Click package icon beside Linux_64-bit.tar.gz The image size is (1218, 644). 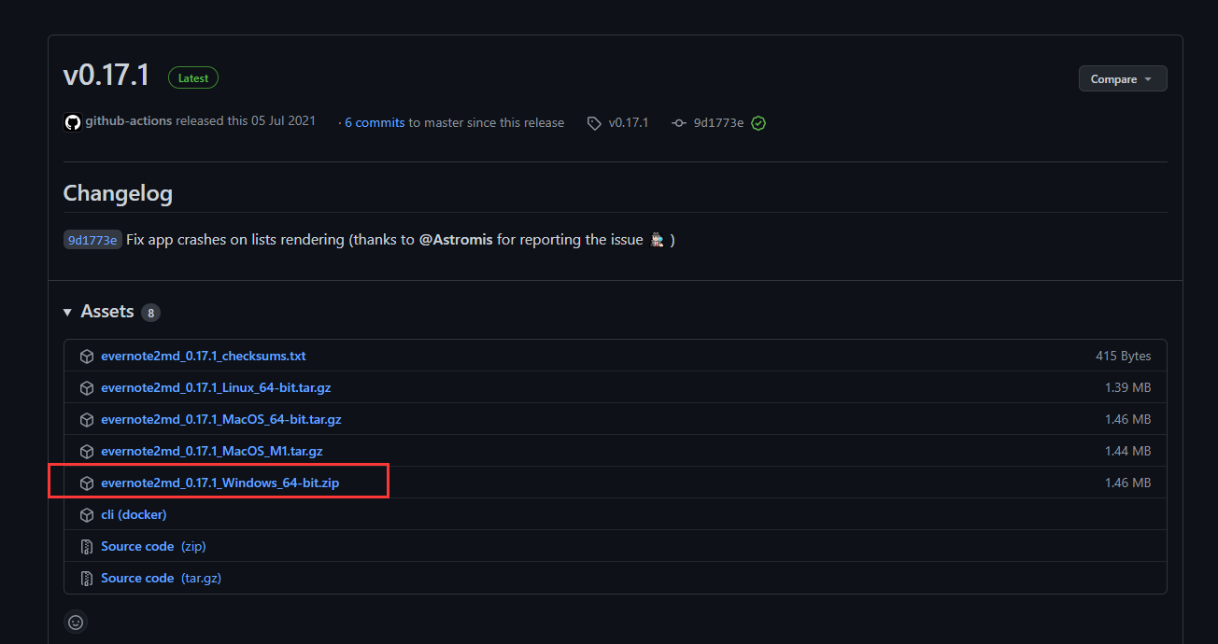(x=87, y=388)
